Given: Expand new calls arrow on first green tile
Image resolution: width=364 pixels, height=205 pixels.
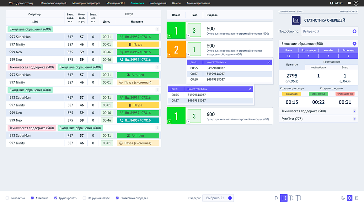Looking at the screenshot, I should coord(169,36).
